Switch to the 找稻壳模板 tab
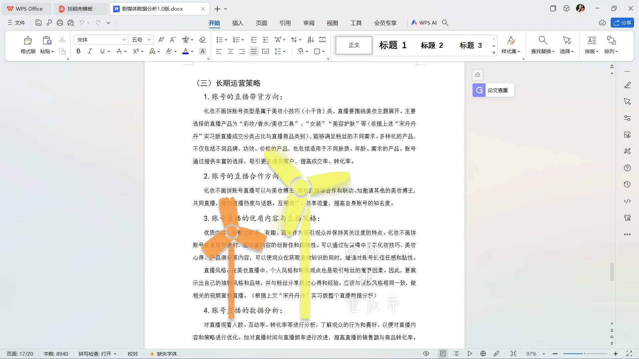The image size is (639, 359). [x=80, y=9]
